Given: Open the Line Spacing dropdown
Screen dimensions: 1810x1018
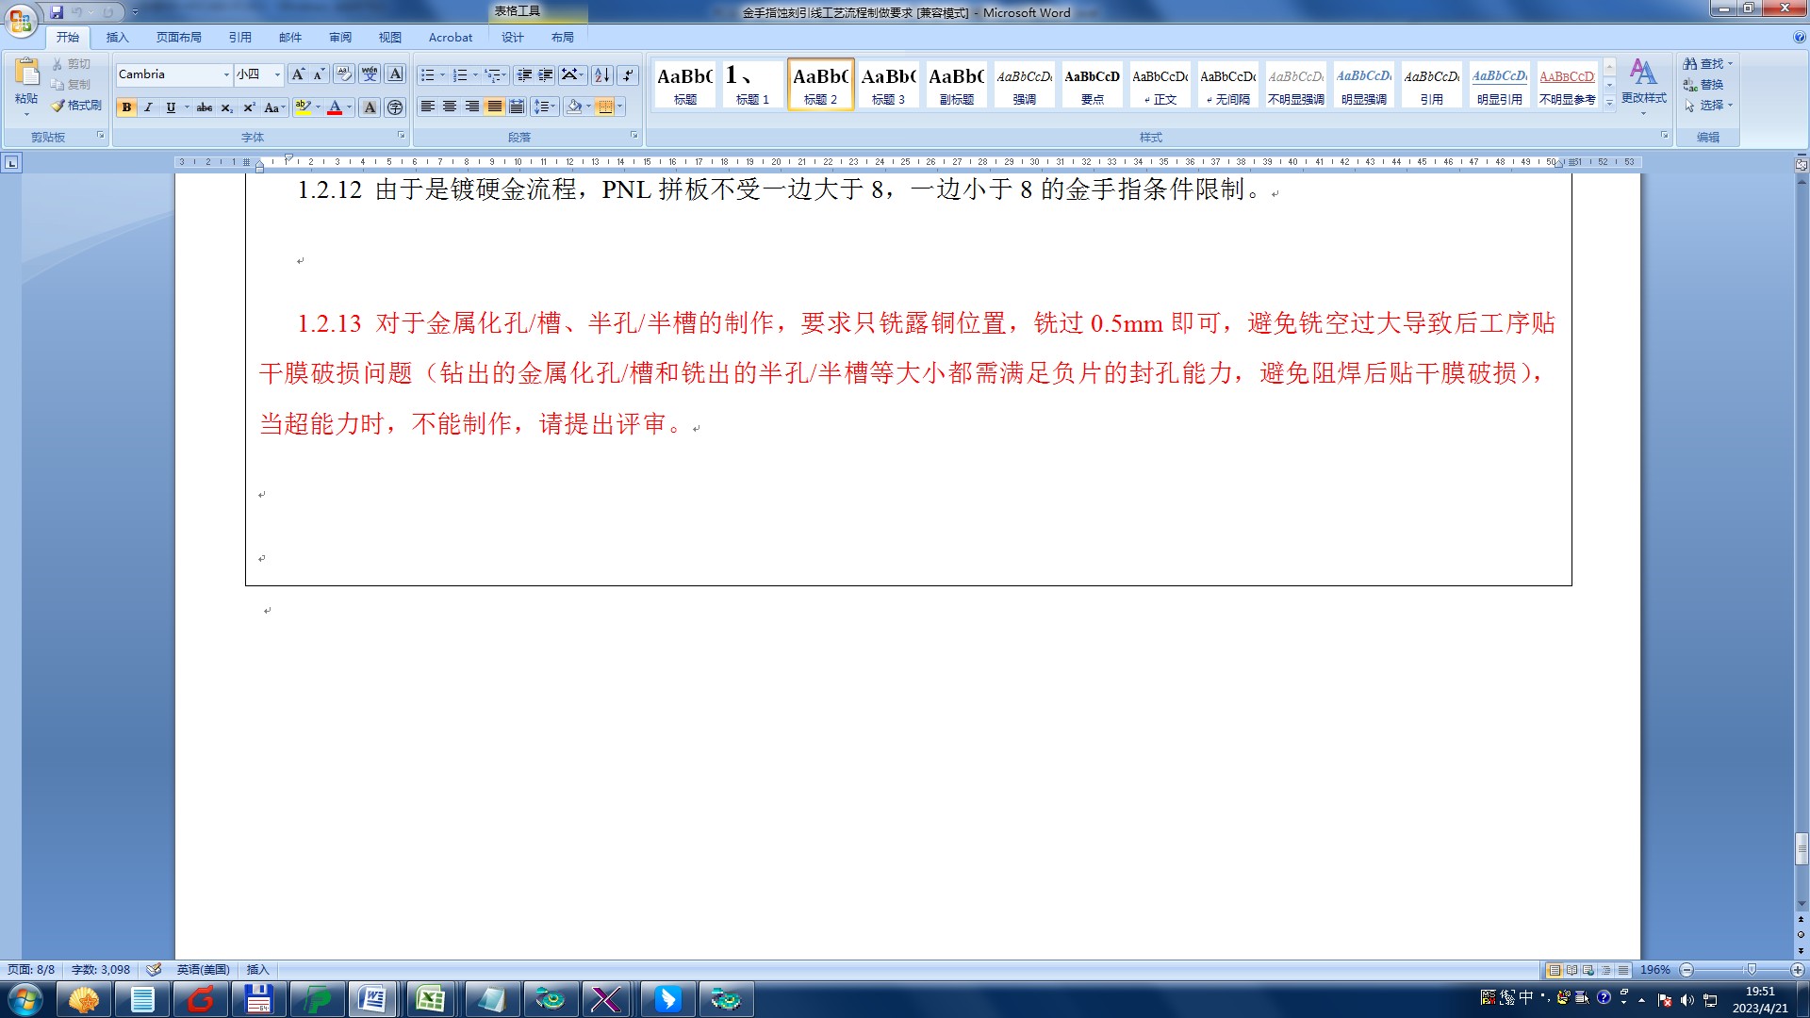Looking at the screenshot, I should coord(545,107).
